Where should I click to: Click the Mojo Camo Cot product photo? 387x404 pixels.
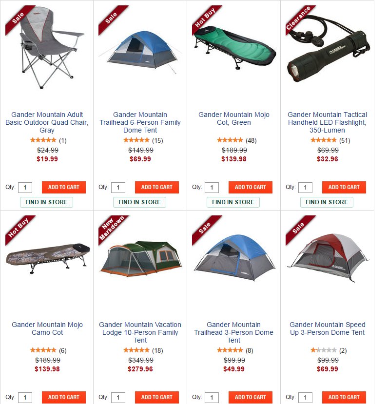(x=48, y=258)
